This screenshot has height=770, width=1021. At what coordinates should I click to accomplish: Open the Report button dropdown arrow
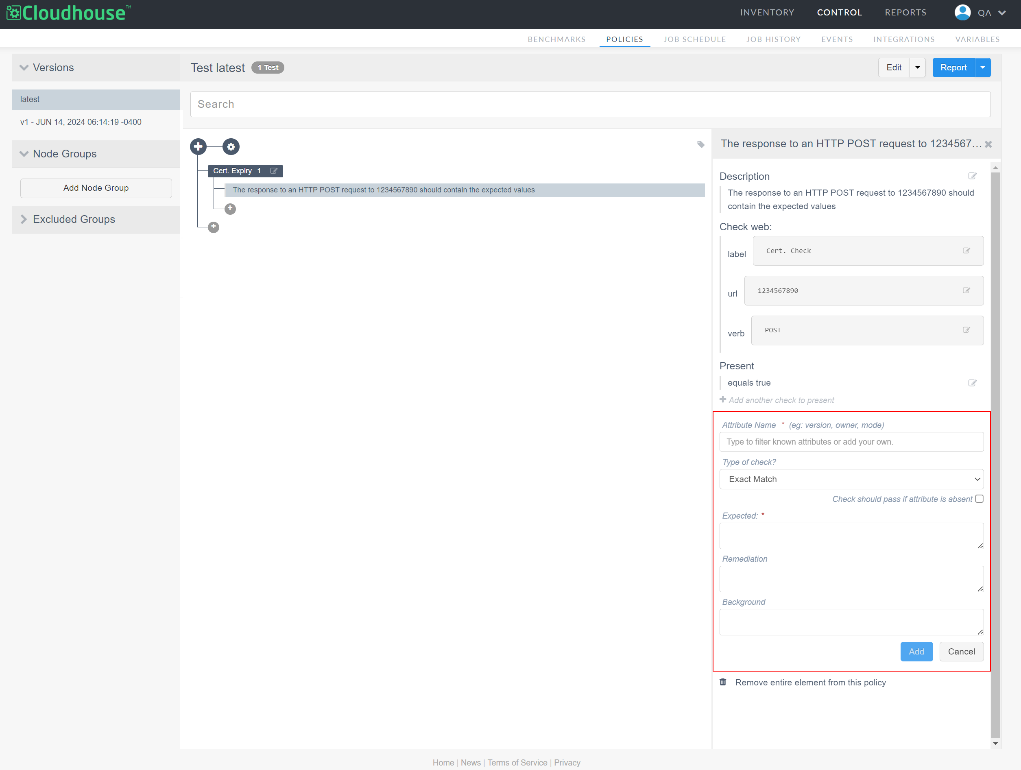tap(983, 68)
